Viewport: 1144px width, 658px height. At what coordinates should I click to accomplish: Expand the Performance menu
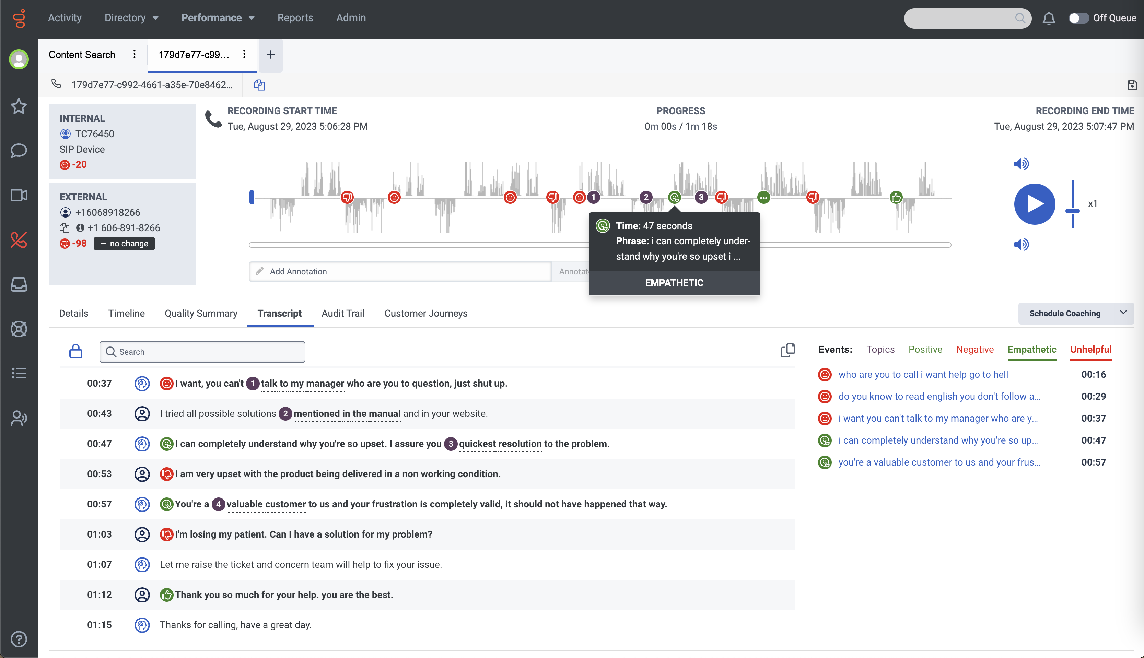point(218,17)
